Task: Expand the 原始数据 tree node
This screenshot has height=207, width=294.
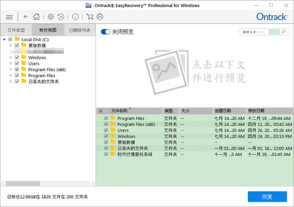Action: (11, 45)
